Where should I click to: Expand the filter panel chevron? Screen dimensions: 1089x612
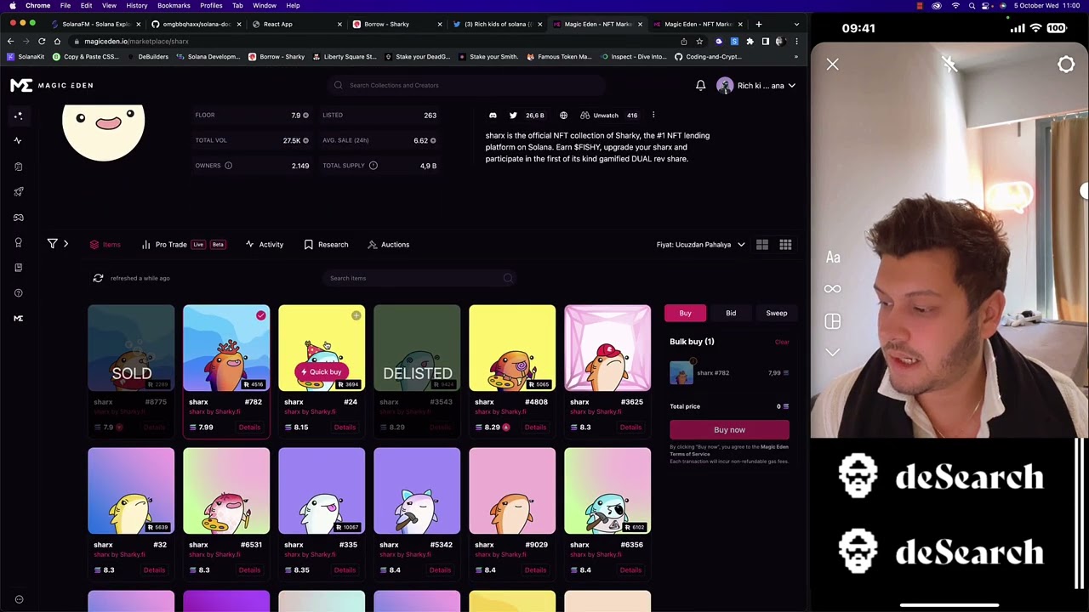66,244
